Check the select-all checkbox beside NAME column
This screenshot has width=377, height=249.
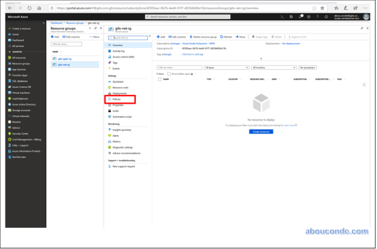(x=159, y=79)
